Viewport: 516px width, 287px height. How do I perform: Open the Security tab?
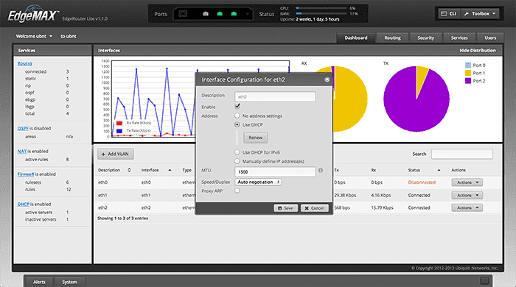[x=426, y=38]
